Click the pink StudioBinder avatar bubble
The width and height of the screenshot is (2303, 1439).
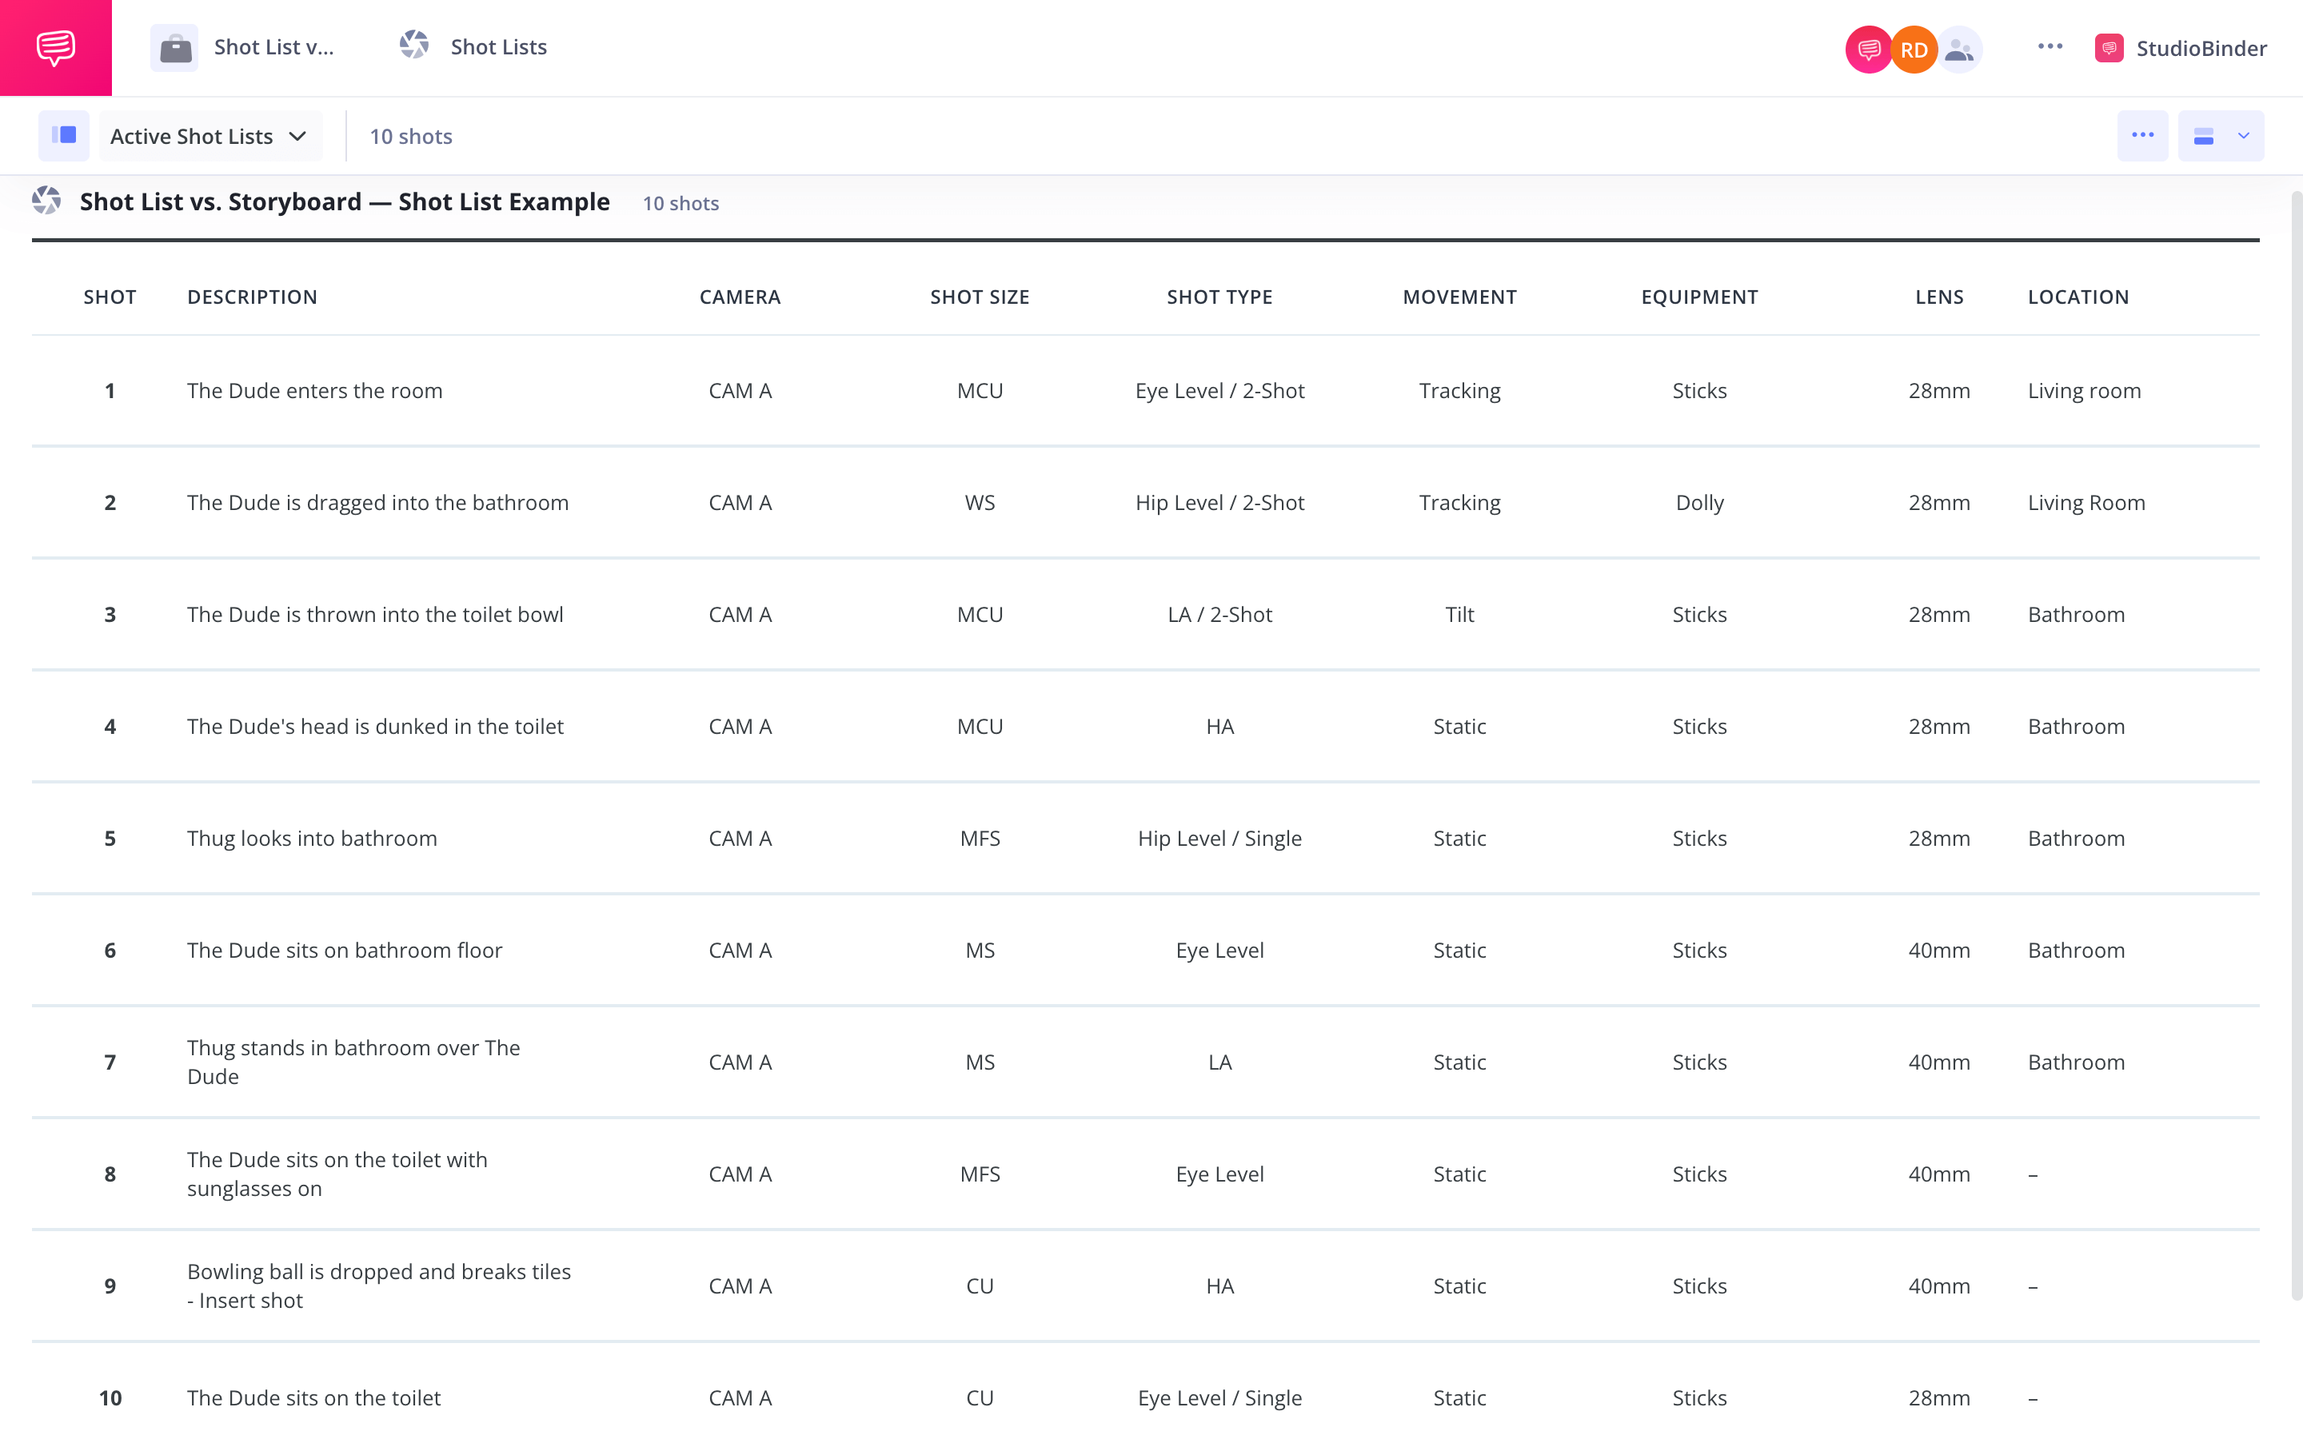tap(1869, 49)
